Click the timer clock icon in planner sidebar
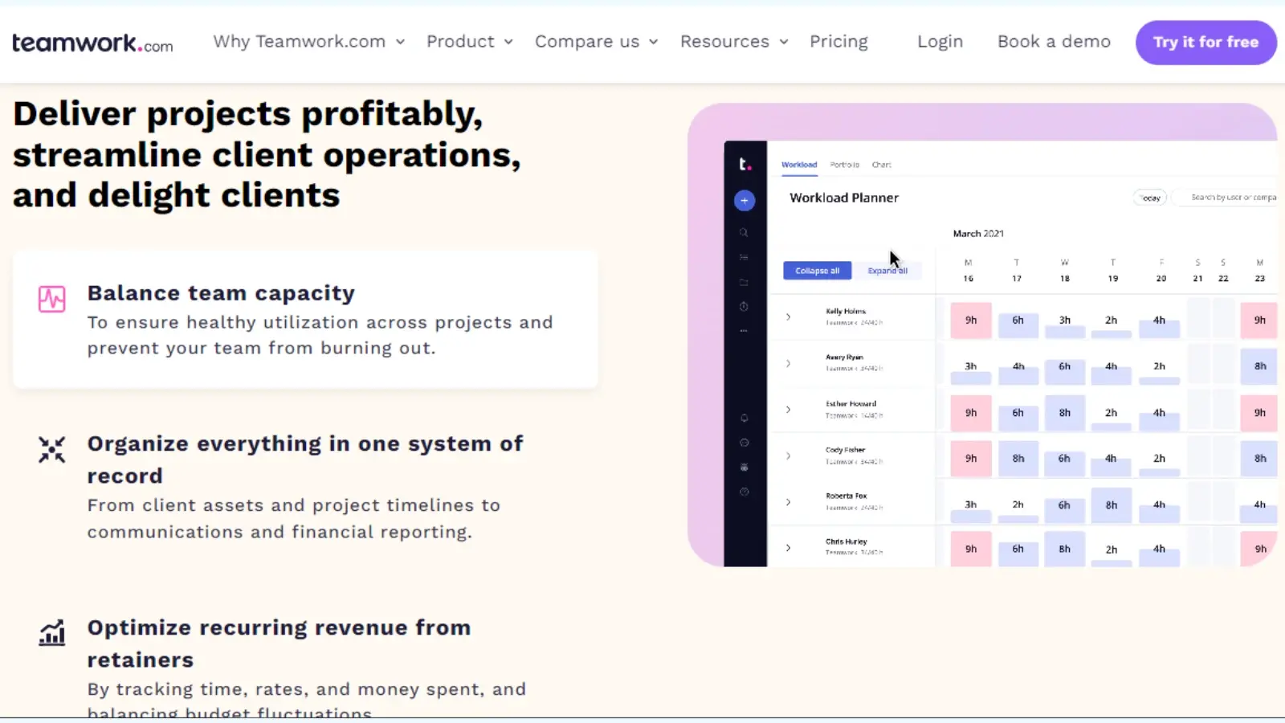Viewport: 1285px width, 723px height. [744, 306]
